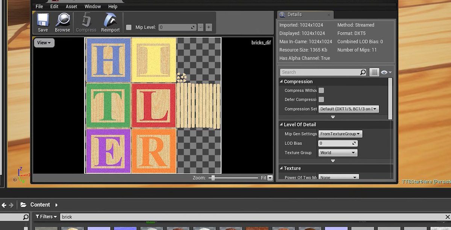Open Details view options eye menu
The image size is (451, 230).
pos(386,72)
